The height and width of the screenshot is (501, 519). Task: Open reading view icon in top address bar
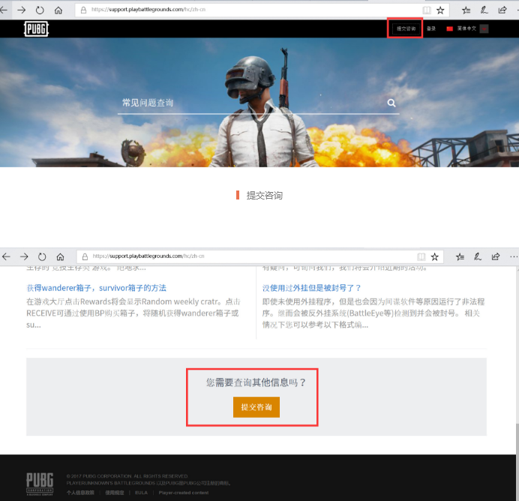[427, 10]
